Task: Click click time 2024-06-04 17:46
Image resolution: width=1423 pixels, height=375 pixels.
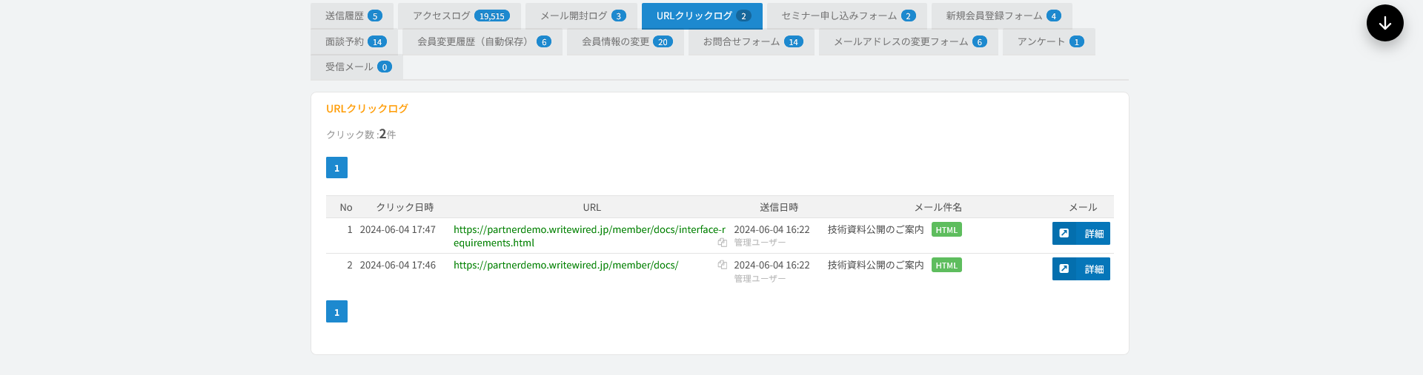Action: [398, 265]
